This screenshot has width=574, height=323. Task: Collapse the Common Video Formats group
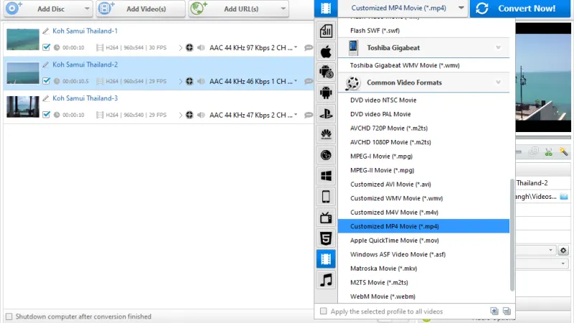[498, 83]
